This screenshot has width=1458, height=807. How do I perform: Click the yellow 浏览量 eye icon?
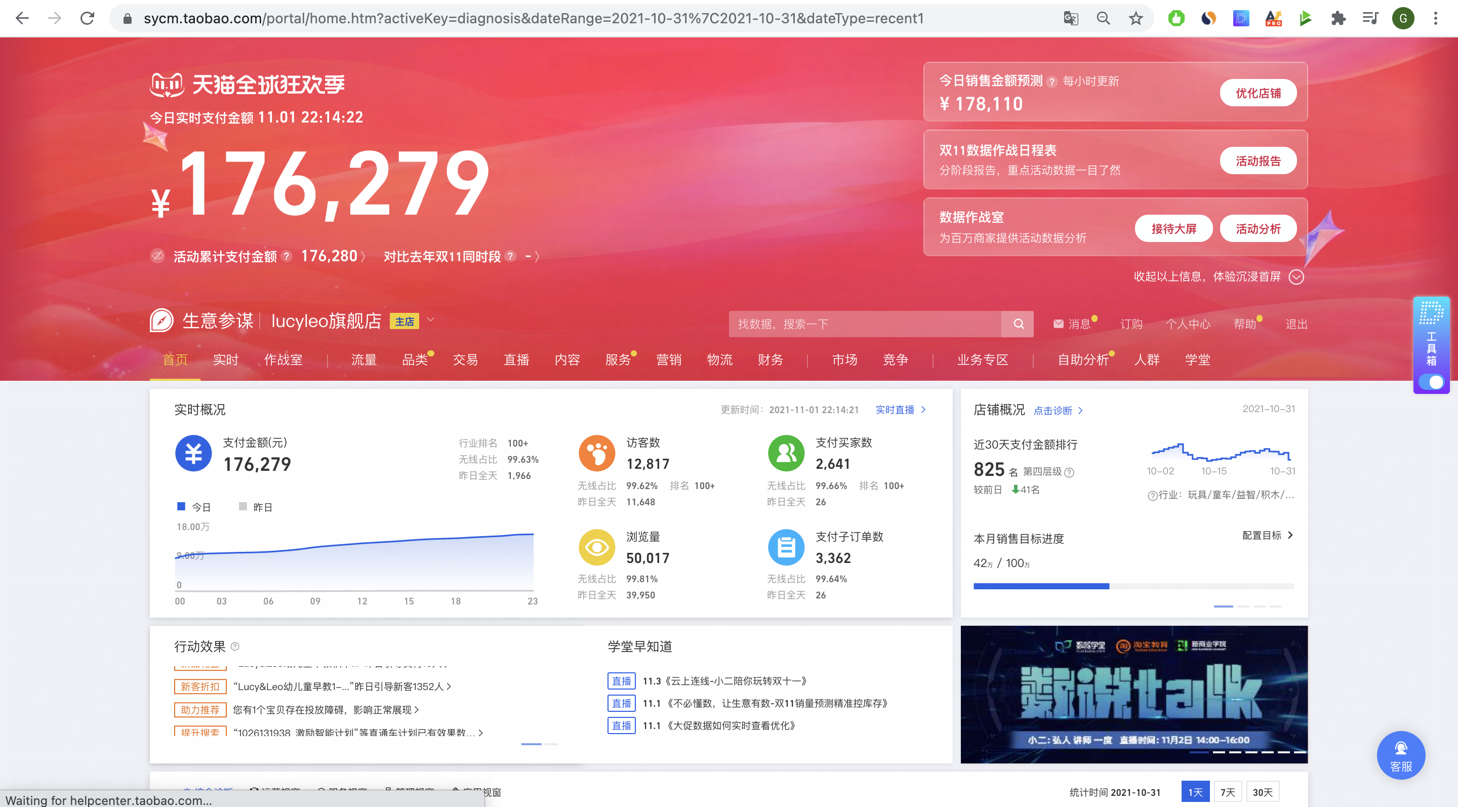point(596,547)
